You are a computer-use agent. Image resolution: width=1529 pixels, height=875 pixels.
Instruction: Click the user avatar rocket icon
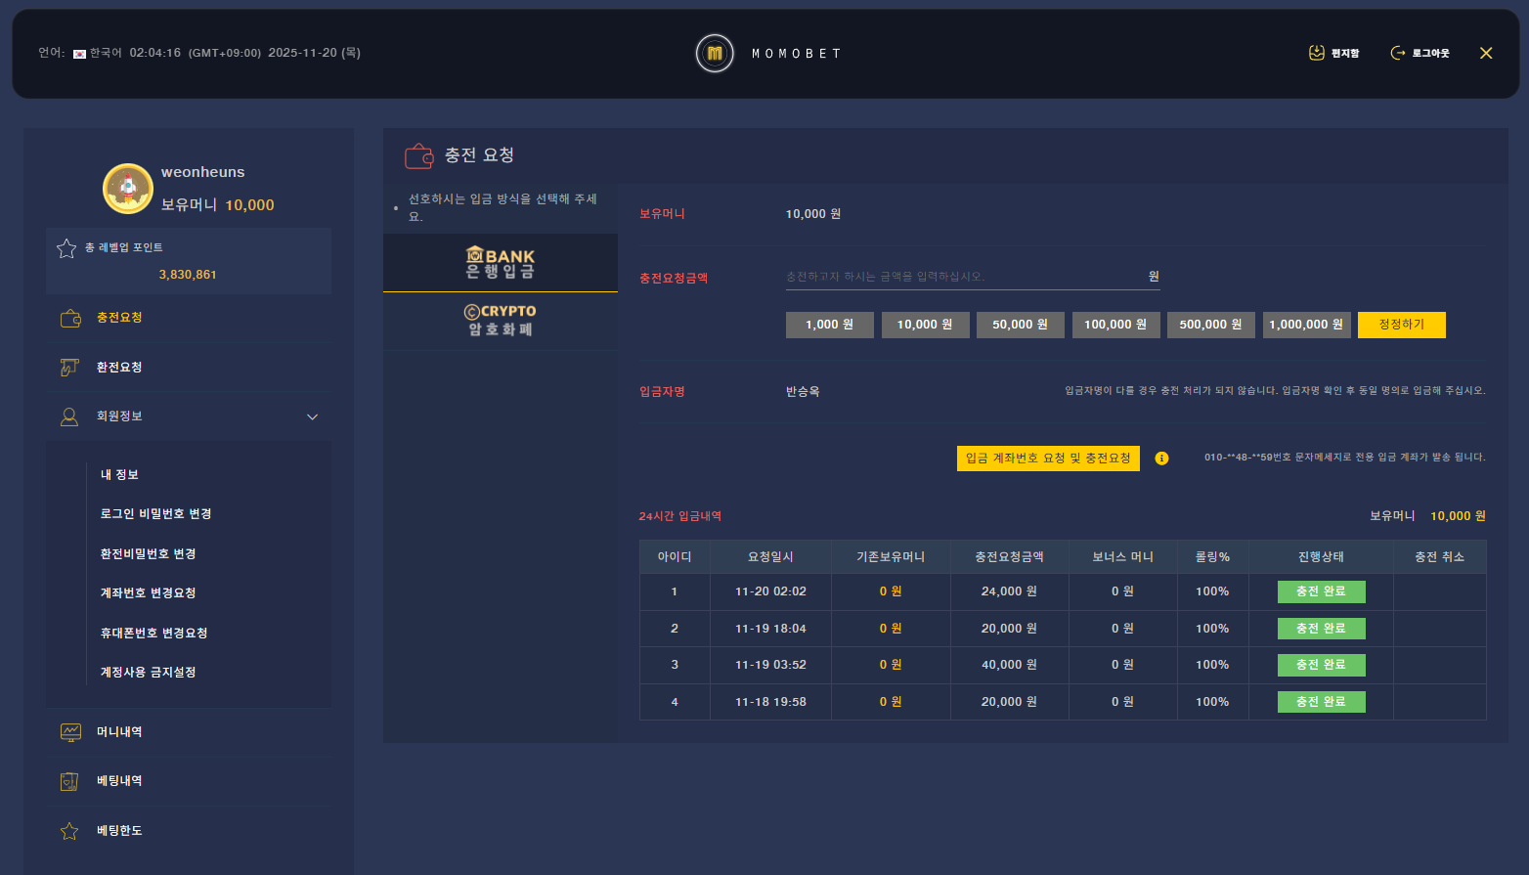128,189
